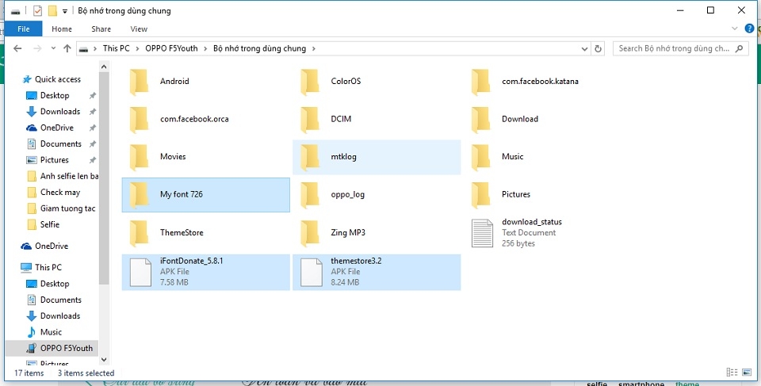Select the themestore3.2 APK file
The image size is (761, 386).
(377, 272)
